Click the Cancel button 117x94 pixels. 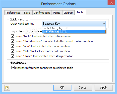(x=83, y=88)
